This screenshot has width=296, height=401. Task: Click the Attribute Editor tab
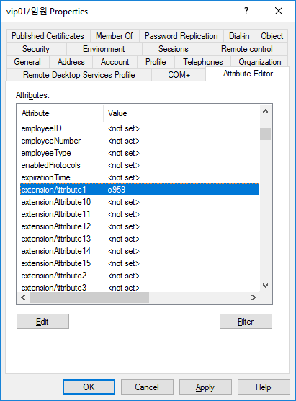point(248,74)
